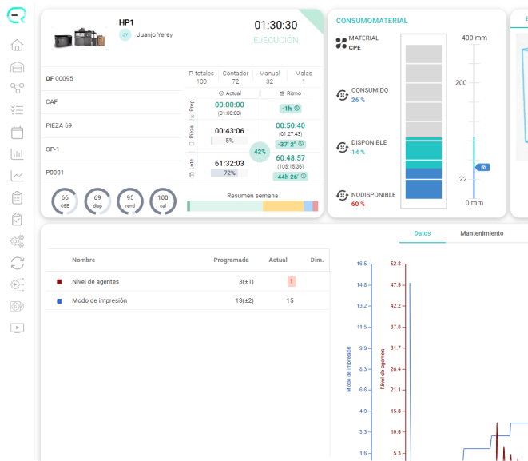
Task: Click the -1h rhythm badge
Action: 290,109
